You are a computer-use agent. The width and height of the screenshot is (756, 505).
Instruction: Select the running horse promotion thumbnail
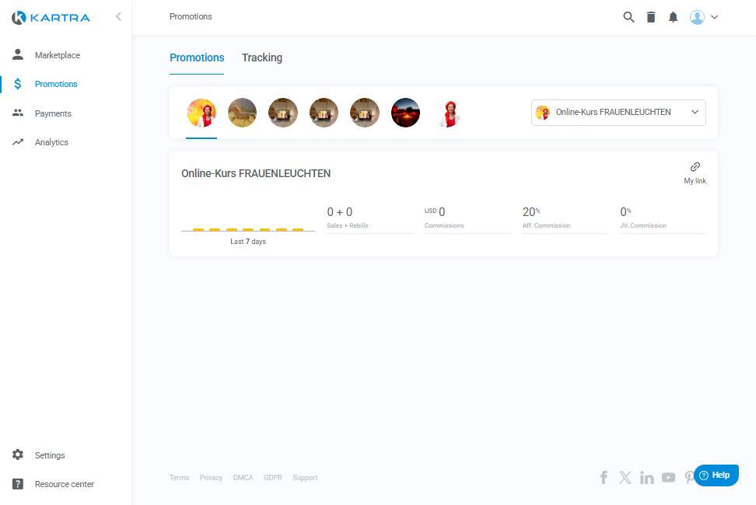(242, 113)
